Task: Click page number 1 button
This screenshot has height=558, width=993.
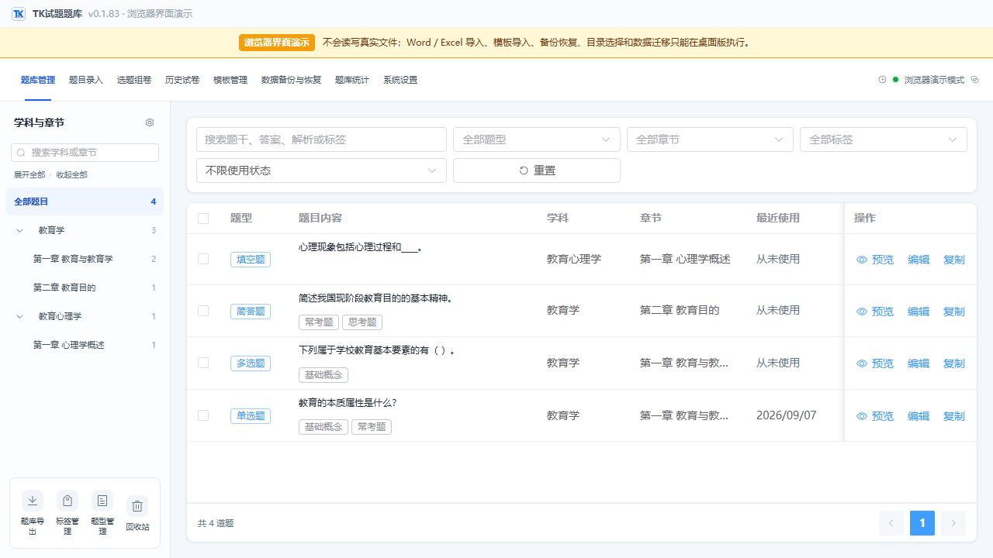Action: tap(922, 523)
